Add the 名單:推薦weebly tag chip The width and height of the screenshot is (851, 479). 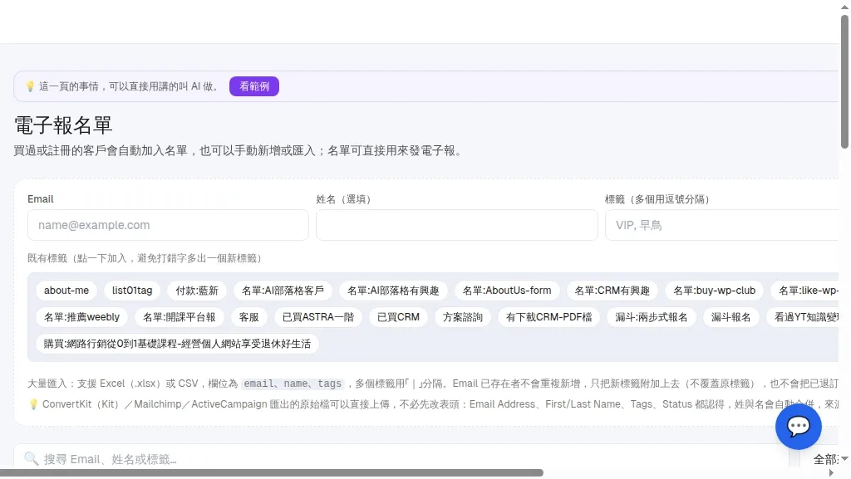tap(81, 317)
